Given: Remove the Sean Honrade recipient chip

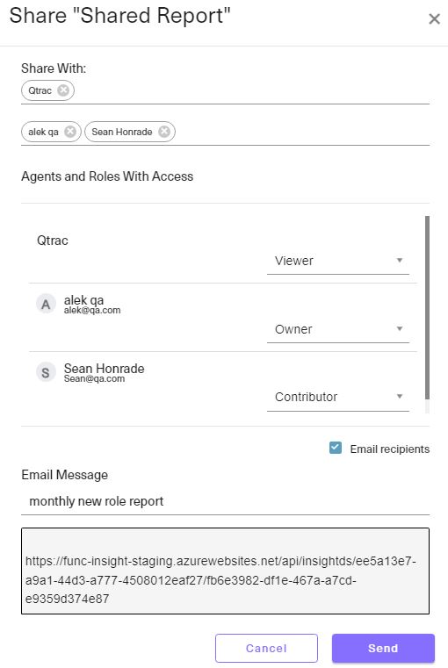Looking at the screenshot, I should [164, 132].
